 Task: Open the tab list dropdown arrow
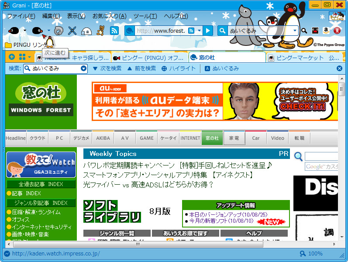pyautogui.click(x=30, y=57)
